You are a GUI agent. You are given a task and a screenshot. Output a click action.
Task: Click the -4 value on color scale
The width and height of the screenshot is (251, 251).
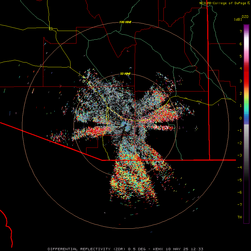[x=240, y=168]
